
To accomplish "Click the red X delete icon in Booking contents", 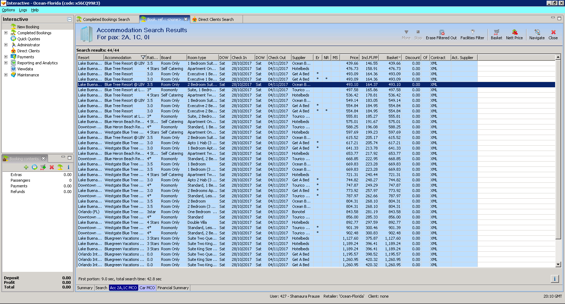I will (x=52, y=167).
